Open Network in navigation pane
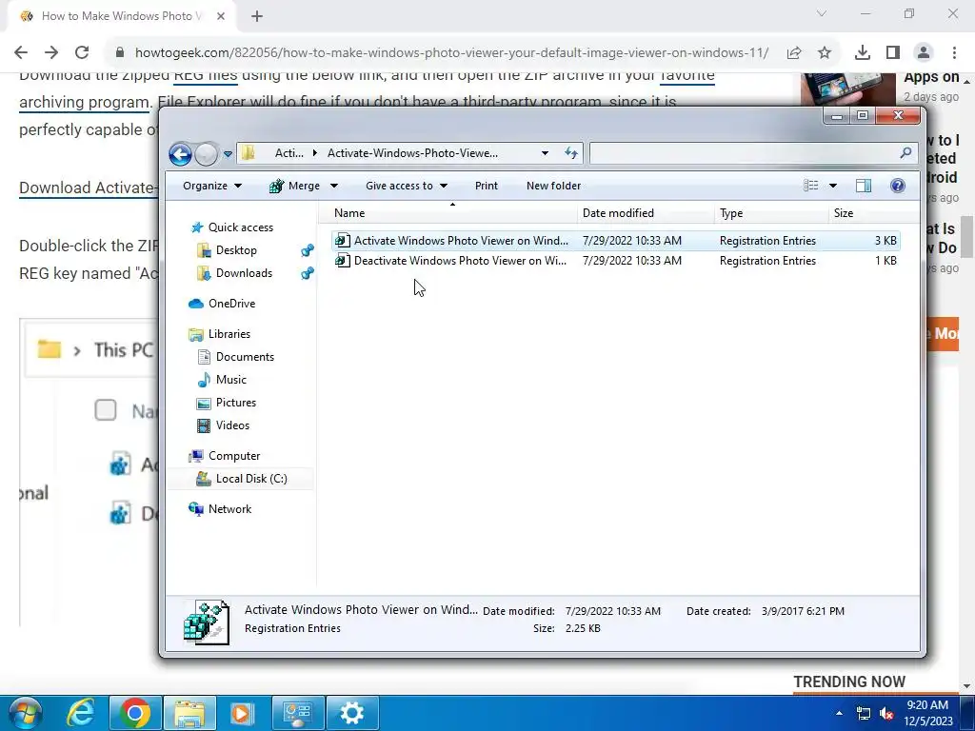The image size is (975, 731). 229,509
